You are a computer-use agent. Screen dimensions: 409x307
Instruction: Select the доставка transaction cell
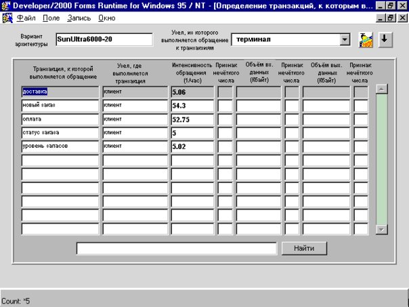60,92
